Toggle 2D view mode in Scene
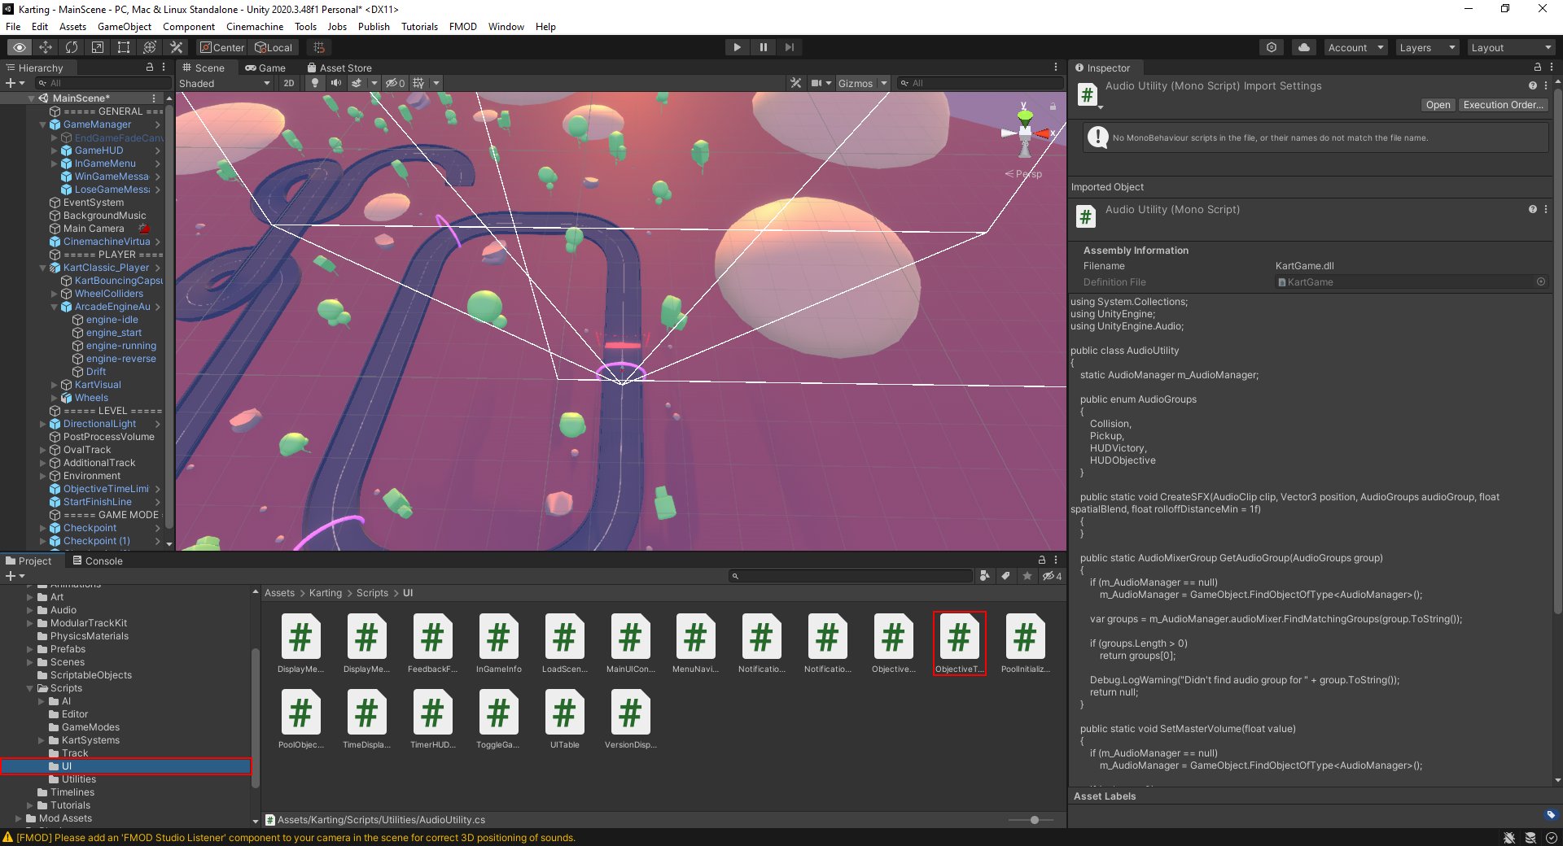The height and width of the screenshot is (846, 1563). point(289,83)
